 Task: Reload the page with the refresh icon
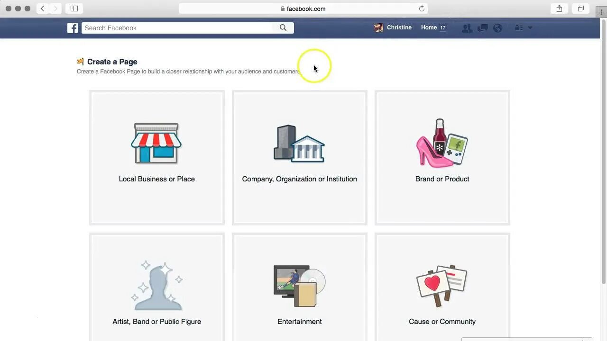[422, 9]
